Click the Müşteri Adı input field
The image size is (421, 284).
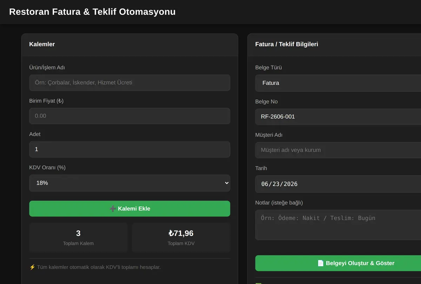(x=338, y=150)
